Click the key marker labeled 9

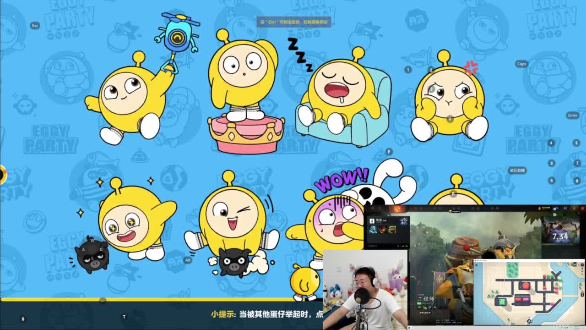pyautogui.click(x=577, y=181)
